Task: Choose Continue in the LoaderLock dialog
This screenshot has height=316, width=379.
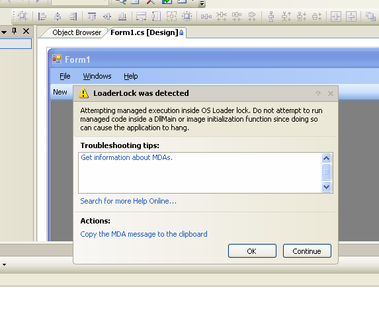Action: click(x=307, y=251)
